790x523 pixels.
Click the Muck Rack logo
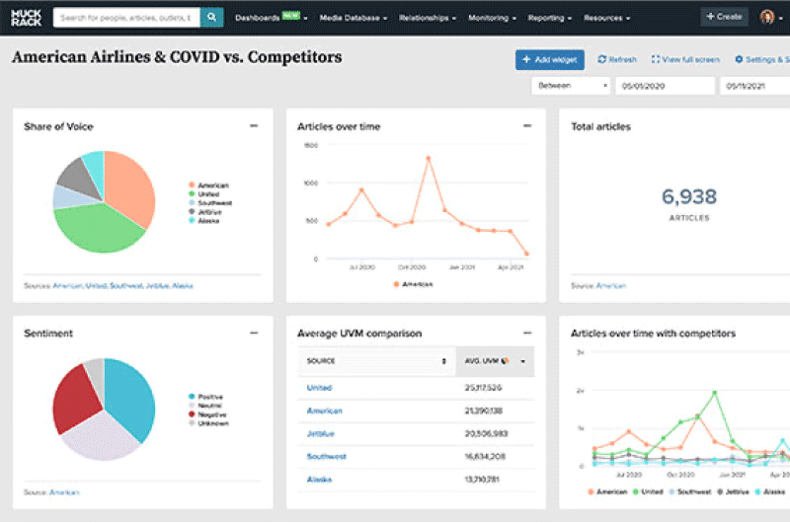(x=26, y=18)
